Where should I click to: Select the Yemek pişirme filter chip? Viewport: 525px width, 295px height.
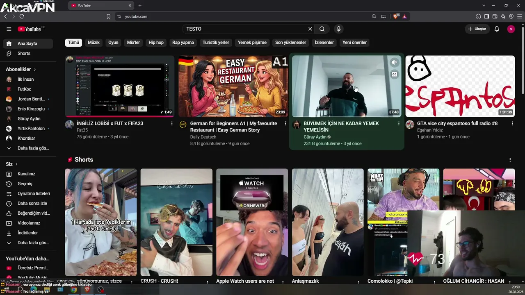coord(252,43)
